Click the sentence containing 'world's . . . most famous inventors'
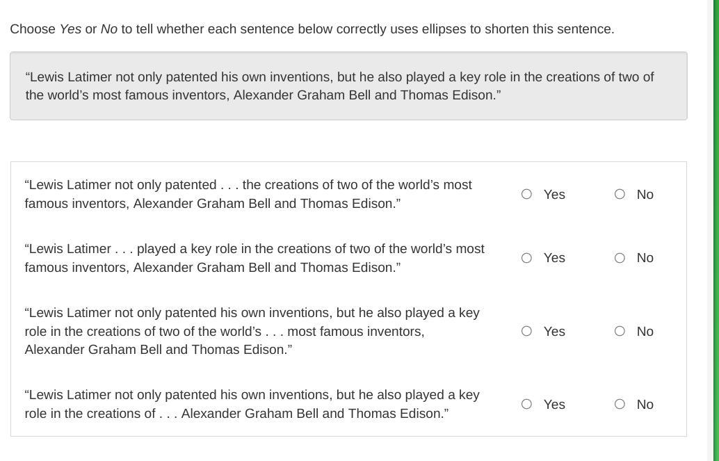 click(x=252, y=331)
